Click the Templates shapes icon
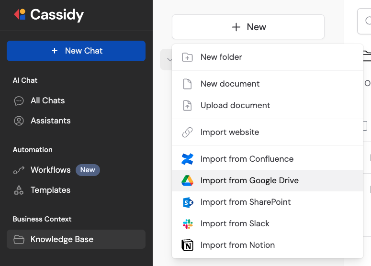This screenshot has height=266, width=371. point(19,190)
